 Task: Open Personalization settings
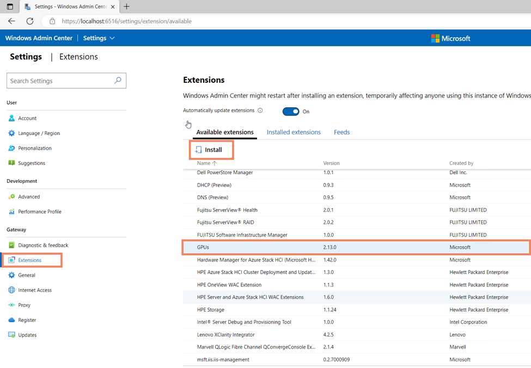pos(35,148)
